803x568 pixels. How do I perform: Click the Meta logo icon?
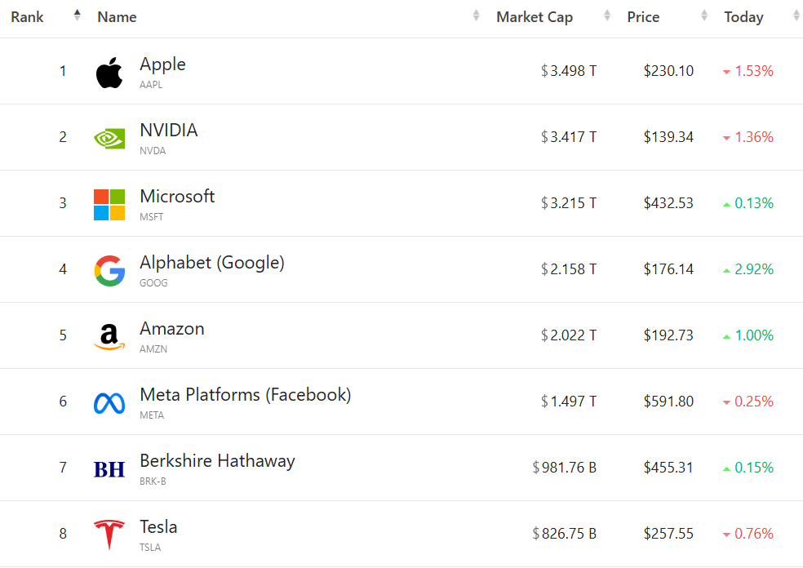(109, 402)
